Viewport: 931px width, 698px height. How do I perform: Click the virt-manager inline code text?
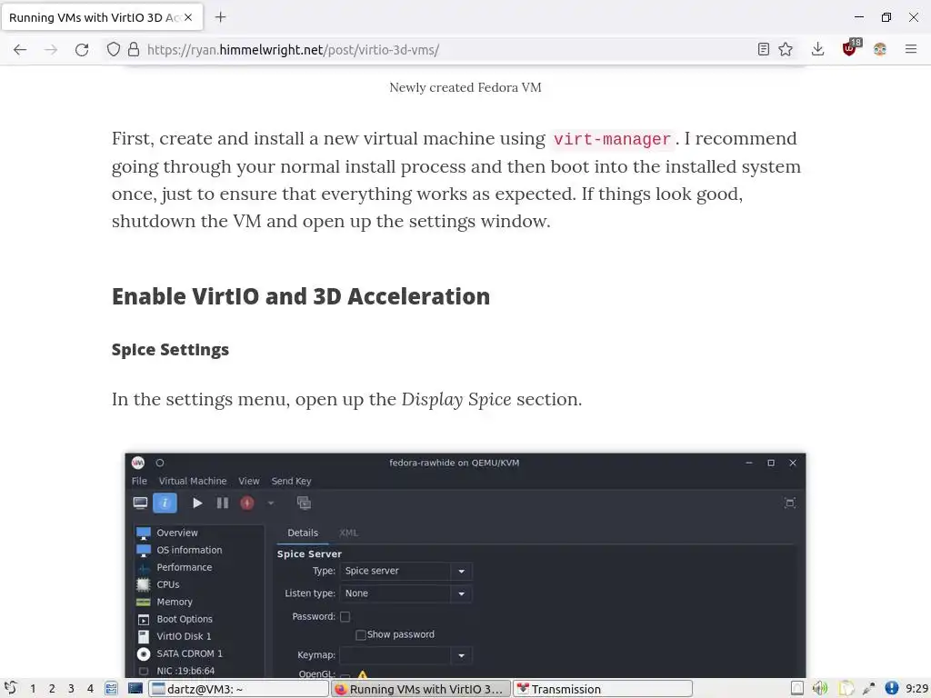pos(612,139)
